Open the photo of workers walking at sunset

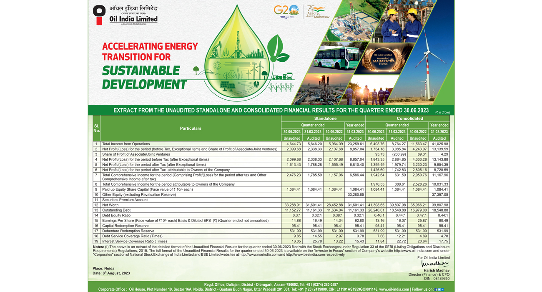pyautogui.click(x=369, y=89)
